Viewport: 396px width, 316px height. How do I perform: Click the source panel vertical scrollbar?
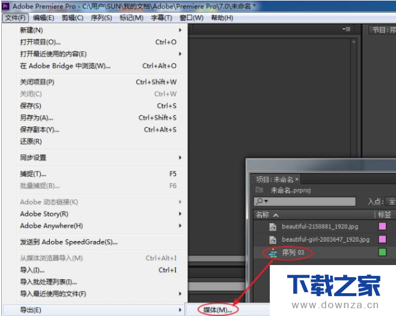pos(353,98)
